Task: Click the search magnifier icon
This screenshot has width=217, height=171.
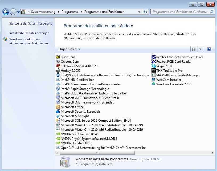Action: 211,12
